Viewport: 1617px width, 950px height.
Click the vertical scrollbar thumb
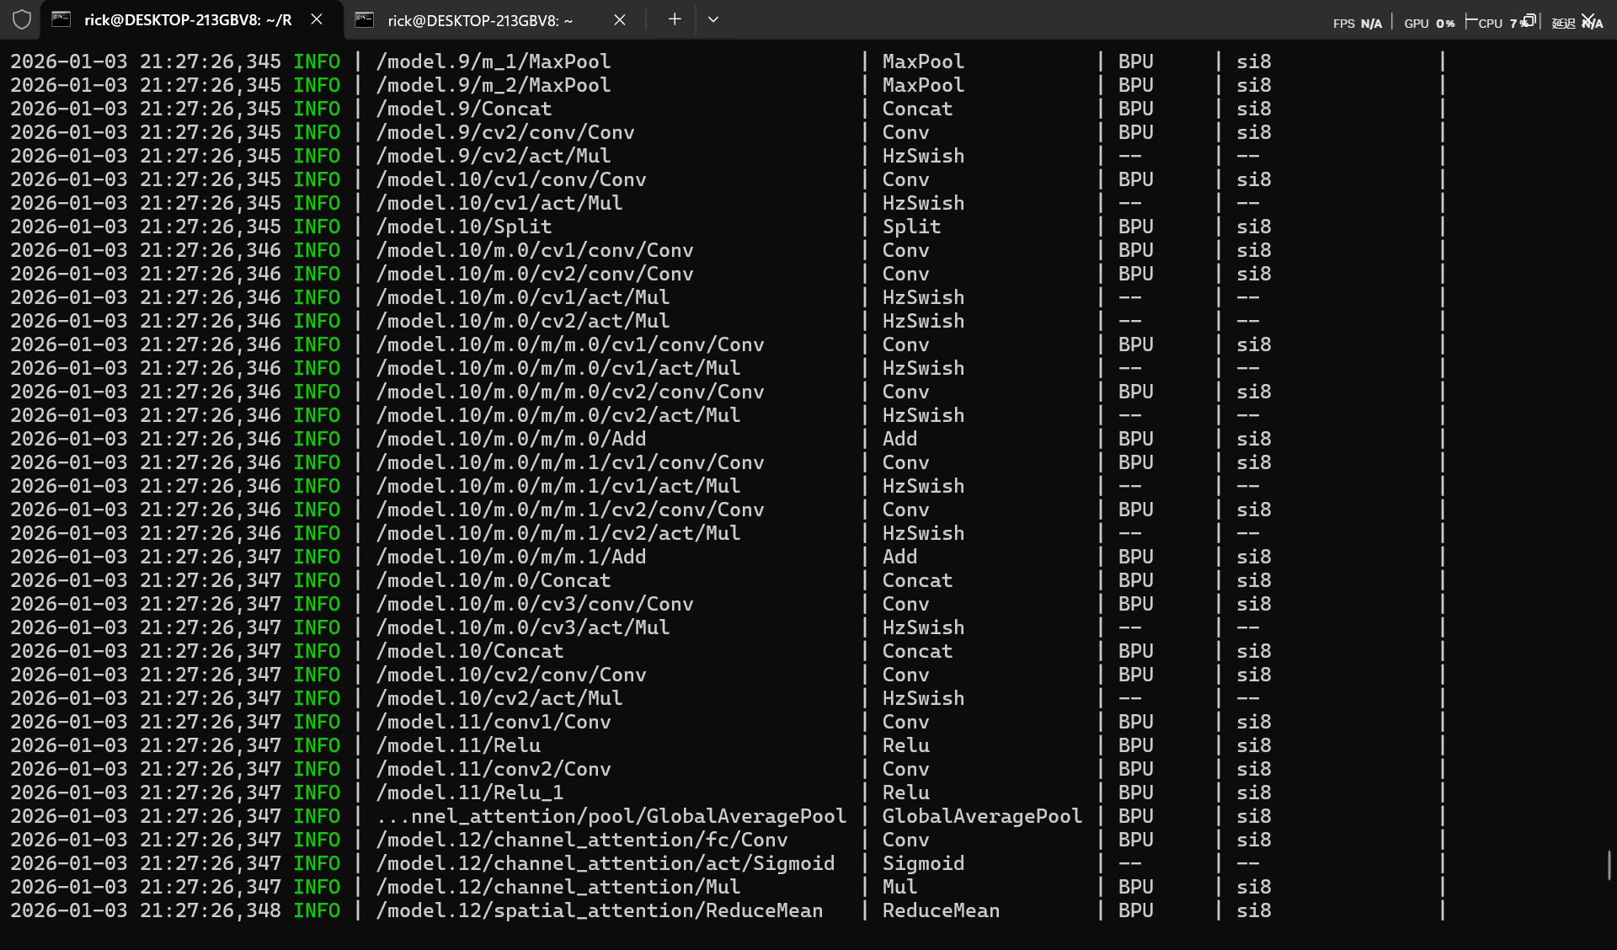[x=1609, y=865]
